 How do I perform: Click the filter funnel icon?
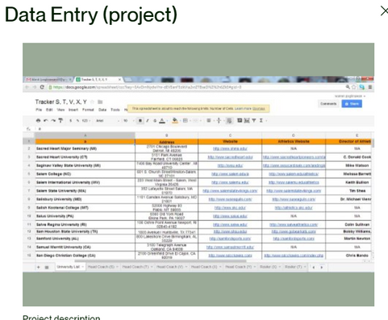(x=254, y=121)
